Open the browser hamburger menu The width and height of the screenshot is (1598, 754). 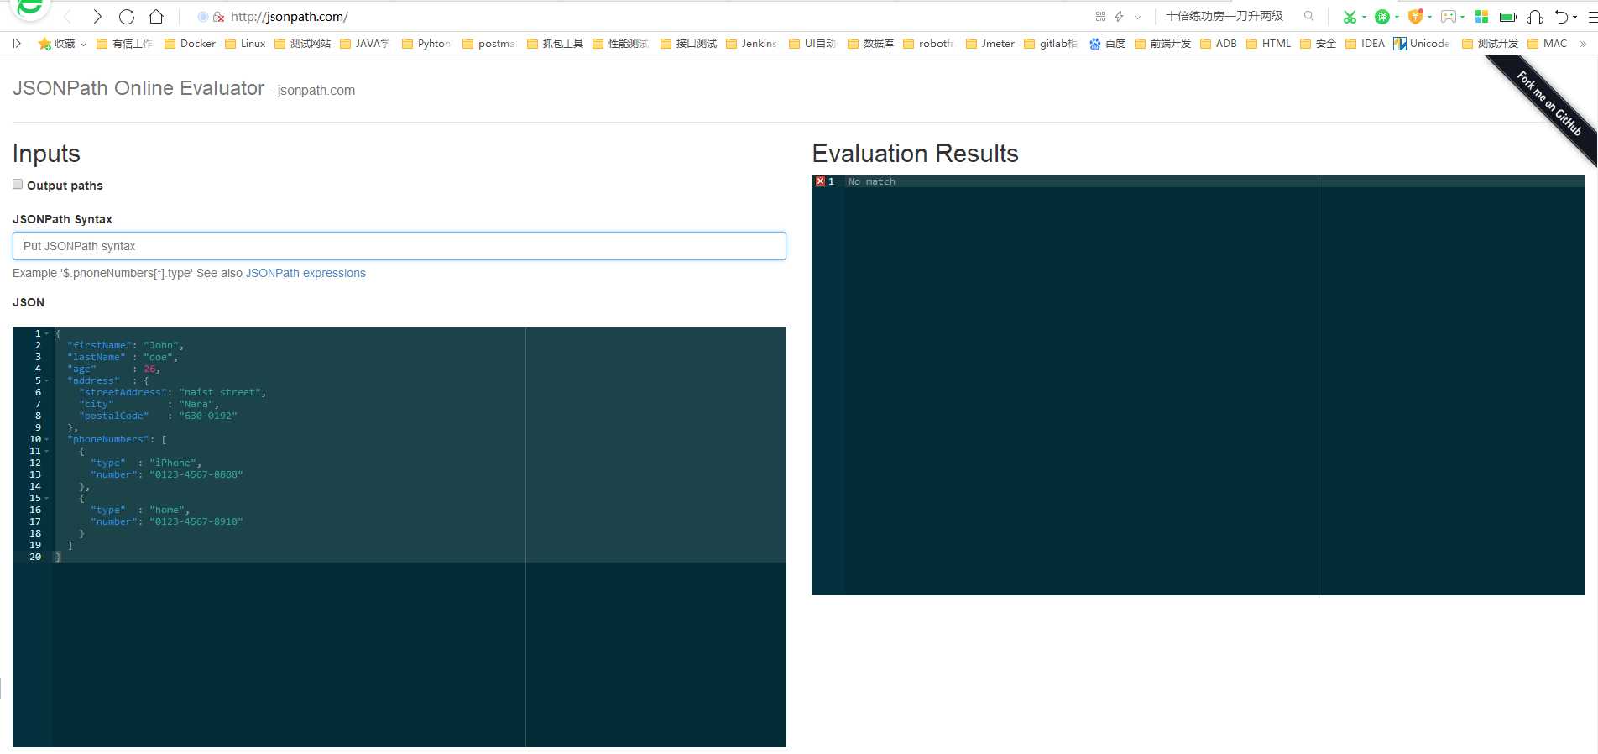[x=1592, y=17]
